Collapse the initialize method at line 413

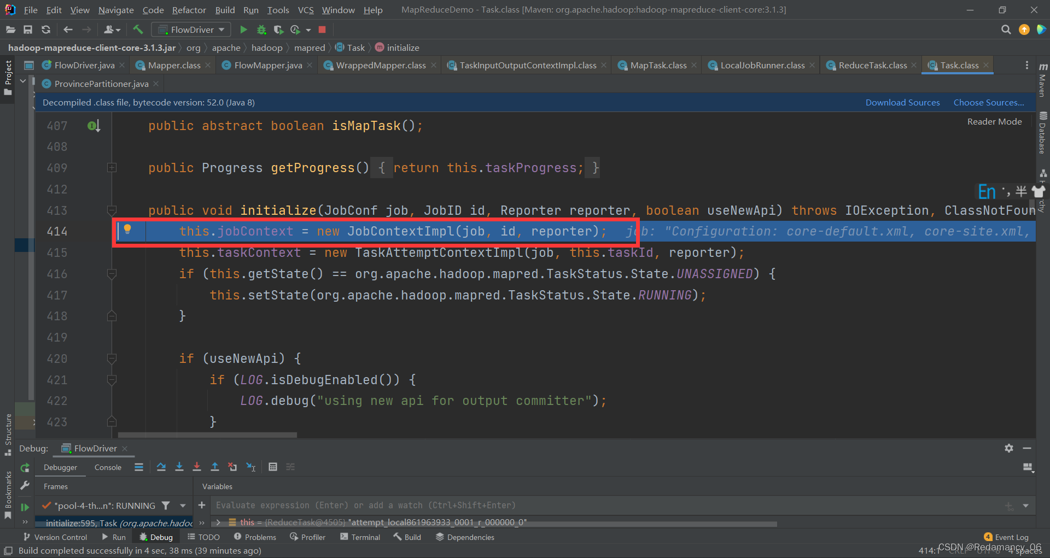tap(112, 210)
